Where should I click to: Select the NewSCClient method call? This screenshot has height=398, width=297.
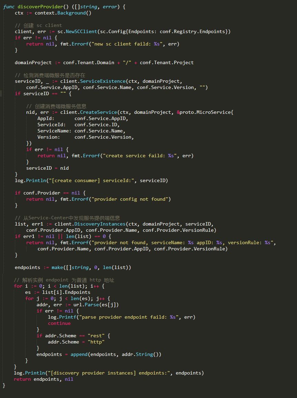(81, 31)
